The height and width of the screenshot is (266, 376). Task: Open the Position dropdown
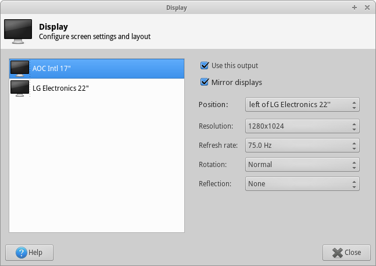pyautogui.click(x=302, y=104)
